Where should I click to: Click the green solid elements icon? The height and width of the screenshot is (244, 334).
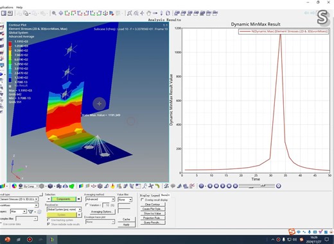71,186
